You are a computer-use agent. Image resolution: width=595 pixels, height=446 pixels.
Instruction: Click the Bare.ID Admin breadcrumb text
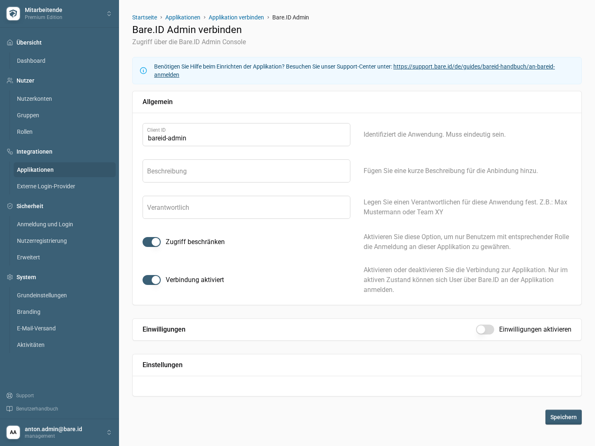tap(290, 17)
